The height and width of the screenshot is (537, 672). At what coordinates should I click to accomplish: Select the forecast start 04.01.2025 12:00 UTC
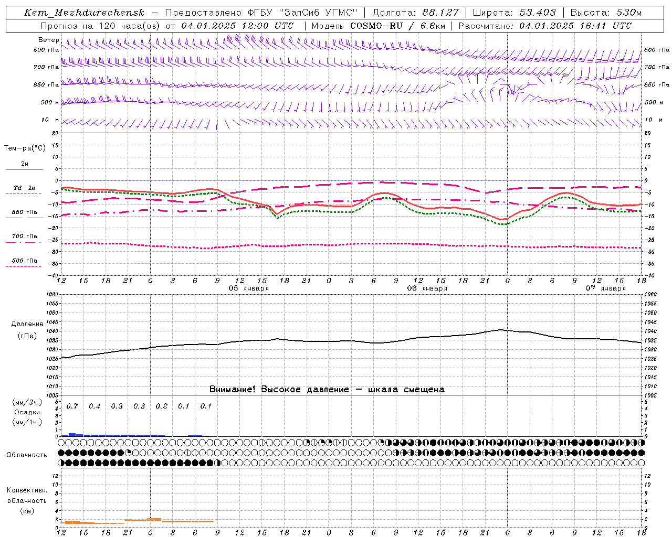point(237,26)
